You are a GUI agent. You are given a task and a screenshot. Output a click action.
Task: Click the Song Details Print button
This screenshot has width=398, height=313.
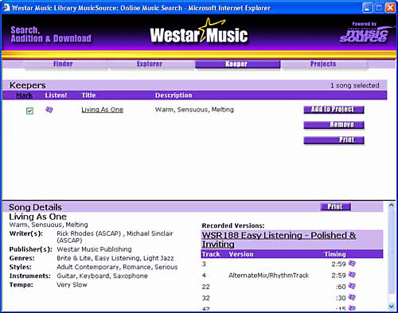click(x=336, y=206)
